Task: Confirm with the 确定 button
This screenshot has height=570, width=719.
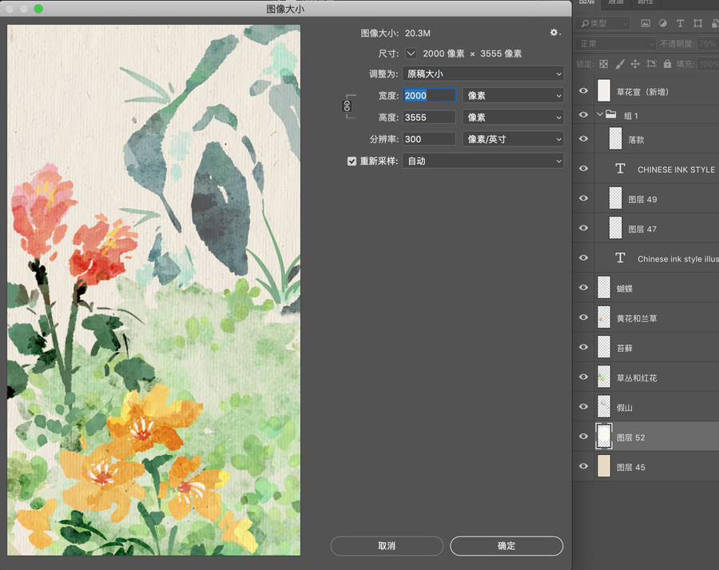Action: pyautogui.click(x=506, y=546)
